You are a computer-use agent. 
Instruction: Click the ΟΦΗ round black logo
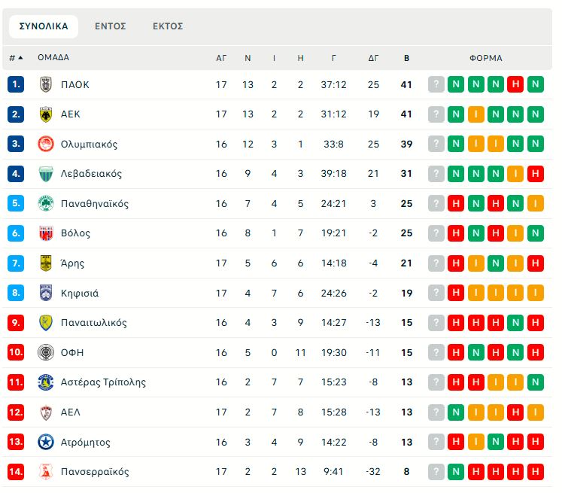point(46,352)
